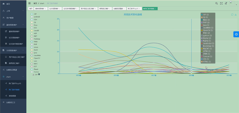Expand the 上传 sidebar menu
The height and width of the screenshot is (113, 239).
tap(13, 11)
